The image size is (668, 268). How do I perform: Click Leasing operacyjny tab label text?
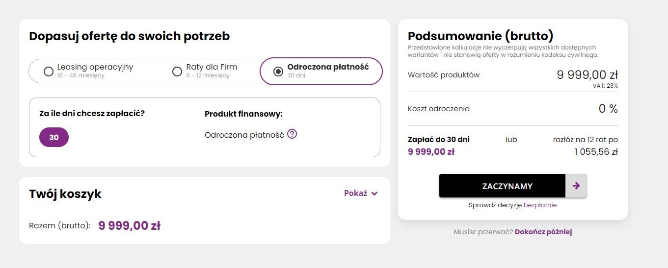pyautogui.click(x=95, y=67)
